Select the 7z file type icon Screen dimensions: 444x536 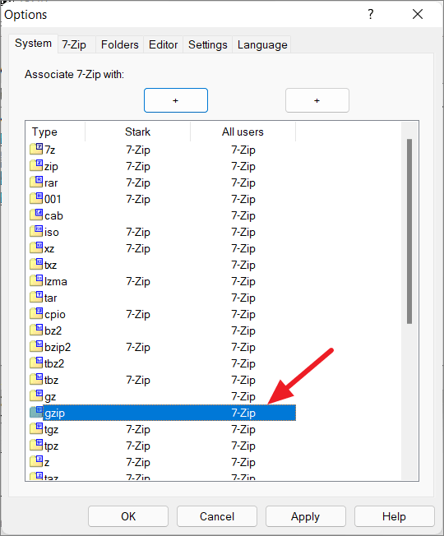[36, 150]
